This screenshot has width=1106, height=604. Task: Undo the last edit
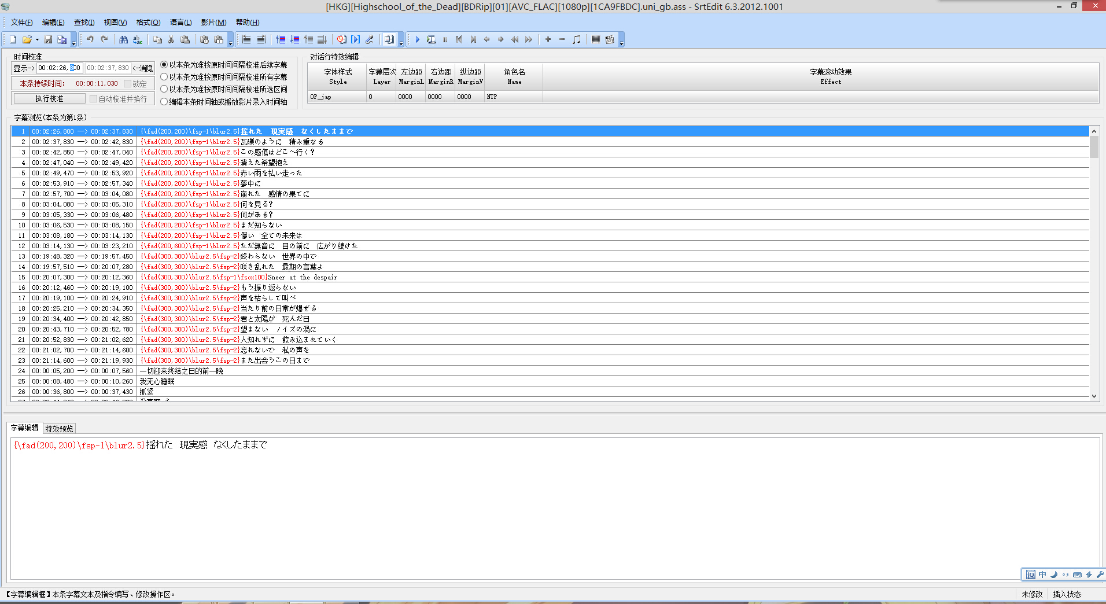90,39
